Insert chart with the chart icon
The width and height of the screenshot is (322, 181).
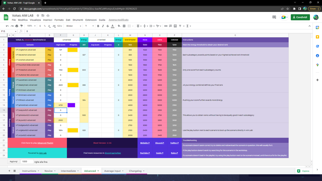pos(175,26)
